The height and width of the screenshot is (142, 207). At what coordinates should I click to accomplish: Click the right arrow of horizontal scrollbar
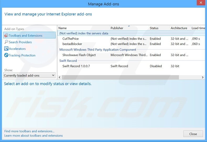pos(203,77)
